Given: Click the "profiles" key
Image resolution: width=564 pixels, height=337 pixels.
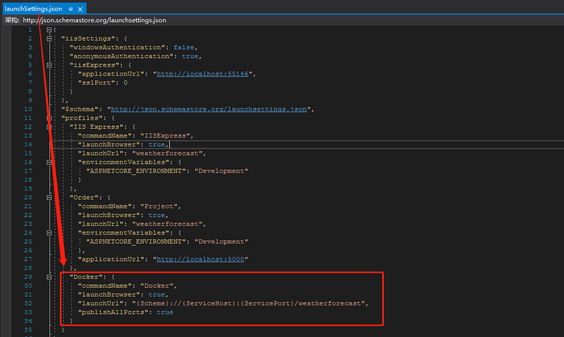Looking at the screenshot, I should tap(82, 118).
